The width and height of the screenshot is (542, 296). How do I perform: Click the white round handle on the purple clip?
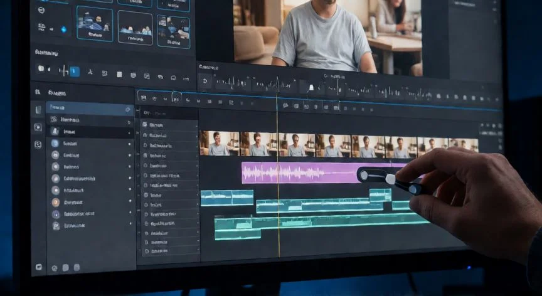[364, 176]
